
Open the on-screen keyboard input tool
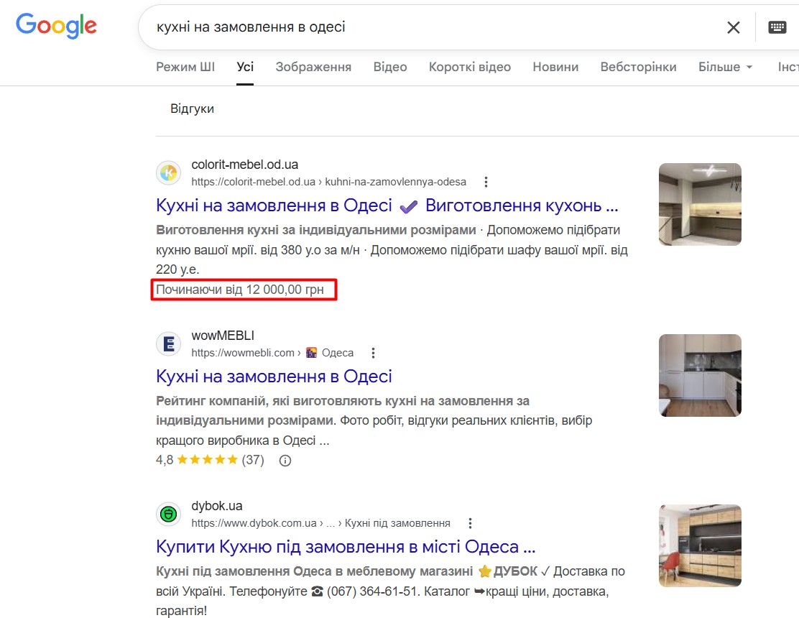click(x=777, y=27)
